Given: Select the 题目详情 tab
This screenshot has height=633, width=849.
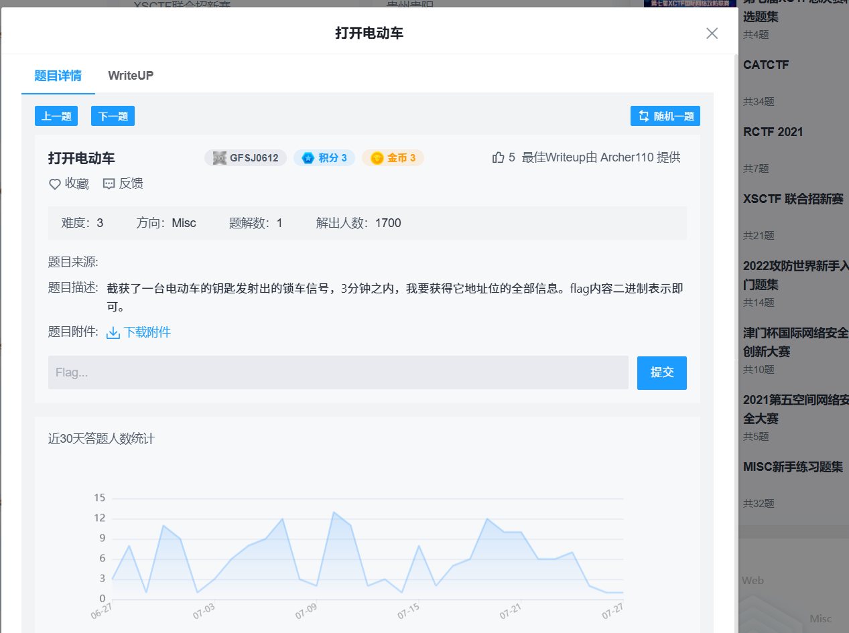Looking at the screenshot, I should coord(58,76).
